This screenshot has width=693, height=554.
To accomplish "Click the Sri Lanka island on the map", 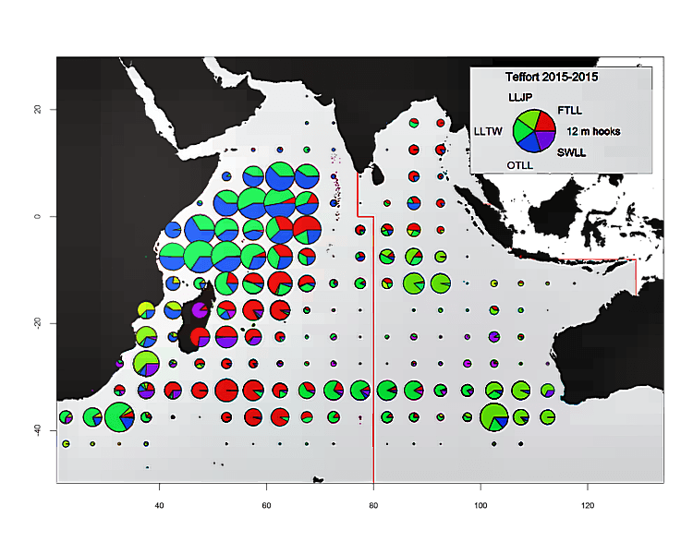I will [x=378, y=175].
